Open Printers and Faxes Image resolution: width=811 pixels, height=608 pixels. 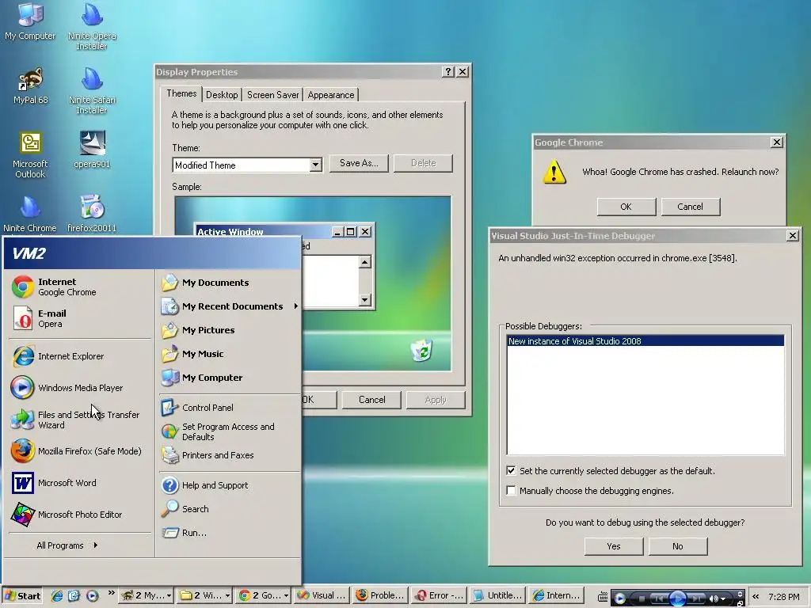229,455
